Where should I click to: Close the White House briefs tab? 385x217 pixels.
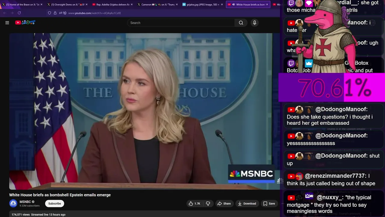(x=267, y=5)
